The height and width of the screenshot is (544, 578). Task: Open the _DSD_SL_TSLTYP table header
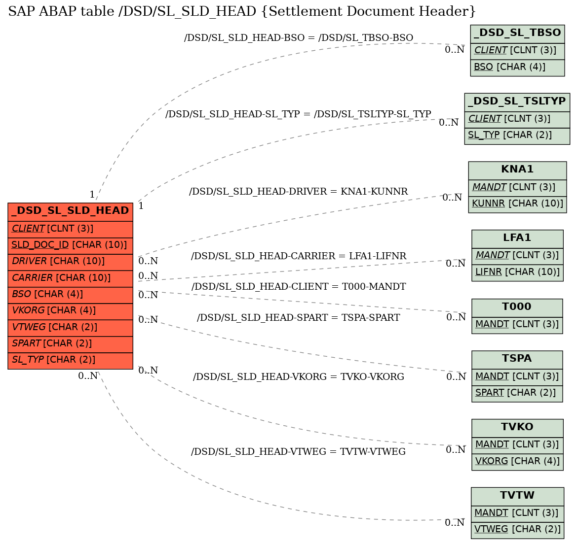point(517,102)
